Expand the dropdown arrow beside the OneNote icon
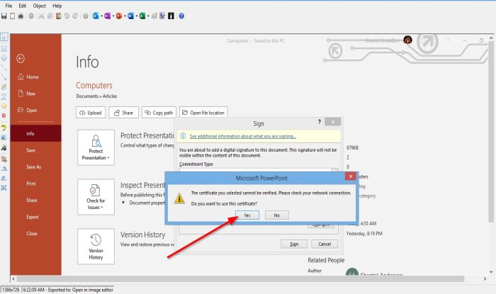The width and height of the screenshot is (496, 294). pyautogui.click(x=113, y=16)
